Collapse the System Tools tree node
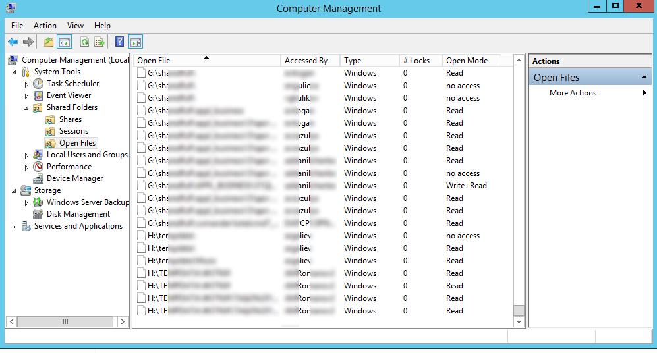The image size is (657, 353). tap(14, 72)
